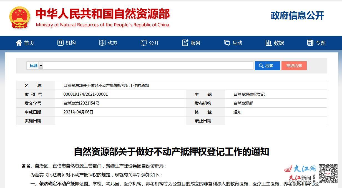Select the 机构 institution icon in navigation
Screen dimensions: 342x188
[61, 42]
